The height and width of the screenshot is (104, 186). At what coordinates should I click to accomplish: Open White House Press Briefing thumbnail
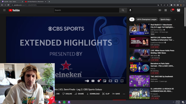(139, 55)
